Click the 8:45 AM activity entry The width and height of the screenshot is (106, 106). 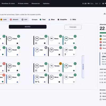(x=103, y=79)
